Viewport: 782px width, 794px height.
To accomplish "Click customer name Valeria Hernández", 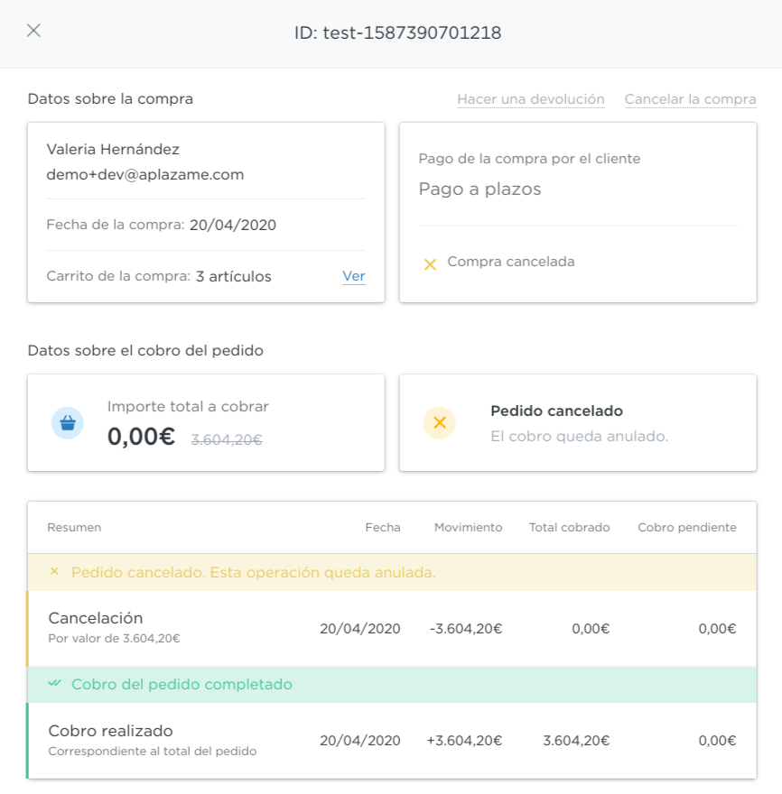I will point(113,150).
